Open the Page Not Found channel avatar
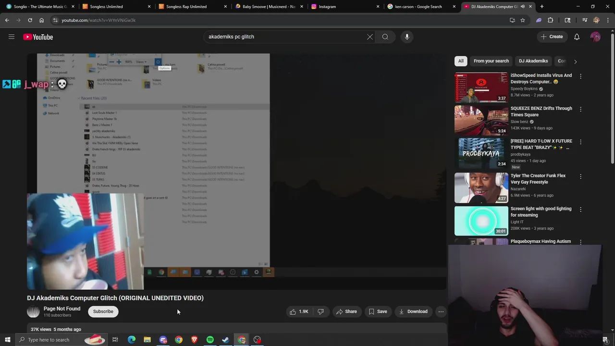Viewport: 615px width, 346px height. (33, 311)
